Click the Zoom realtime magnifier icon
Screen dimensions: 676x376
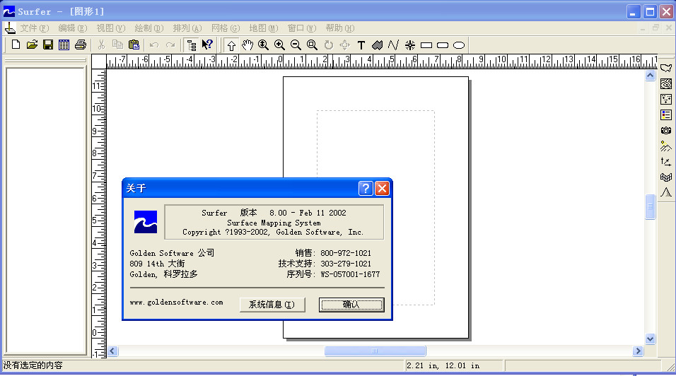264,45
